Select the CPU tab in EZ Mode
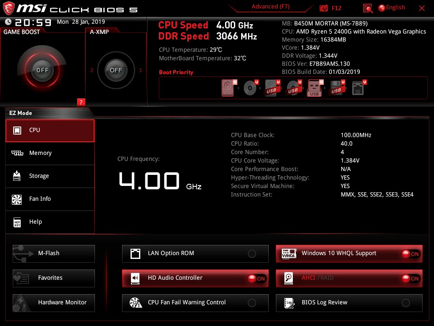The image size is (434, 326). click(x=50, y=131)
